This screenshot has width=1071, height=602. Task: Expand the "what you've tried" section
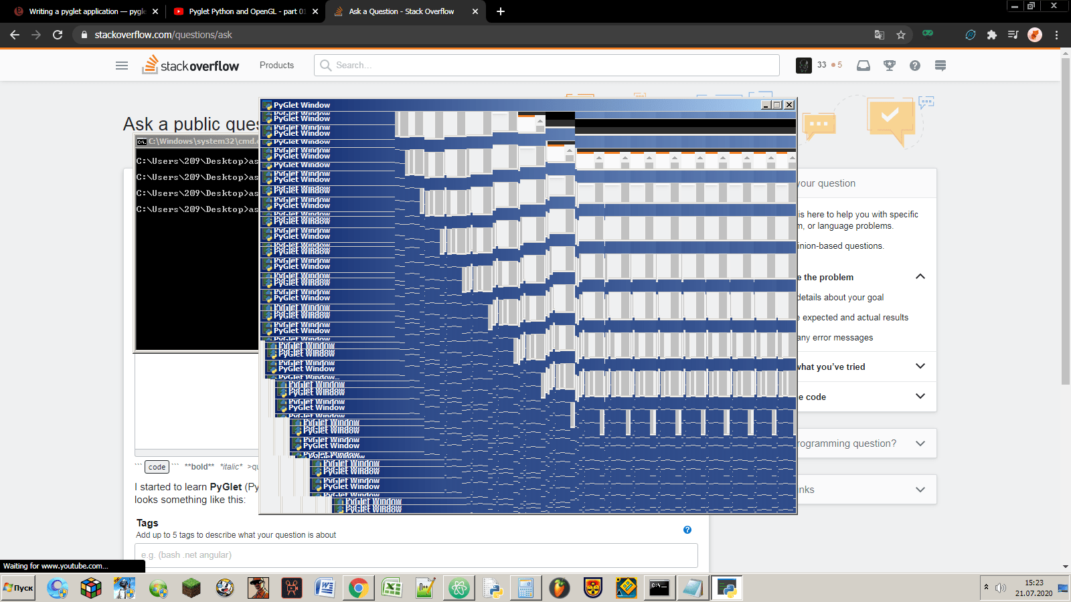920,367
